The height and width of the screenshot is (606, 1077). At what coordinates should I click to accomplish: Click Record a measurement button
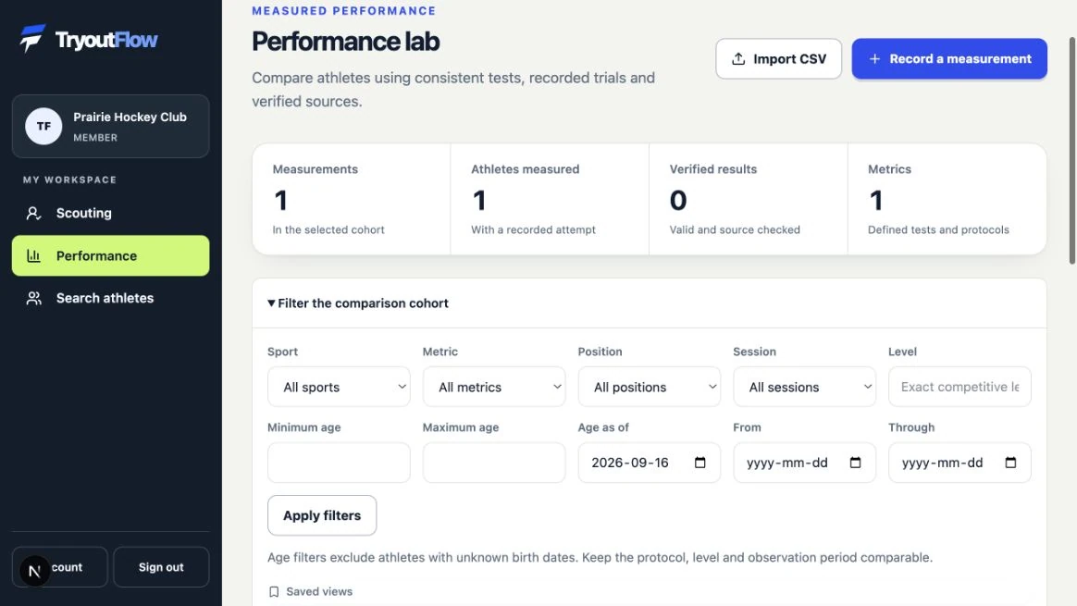coord(949,59)
